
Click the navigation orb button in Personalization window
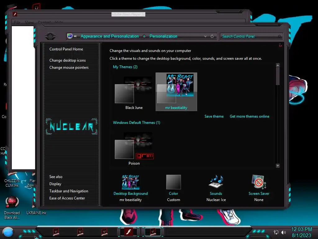point(50,36)
